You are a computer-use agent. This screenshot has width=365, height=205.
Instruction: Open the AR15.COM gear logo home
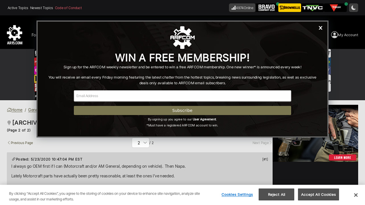[15, 35]
